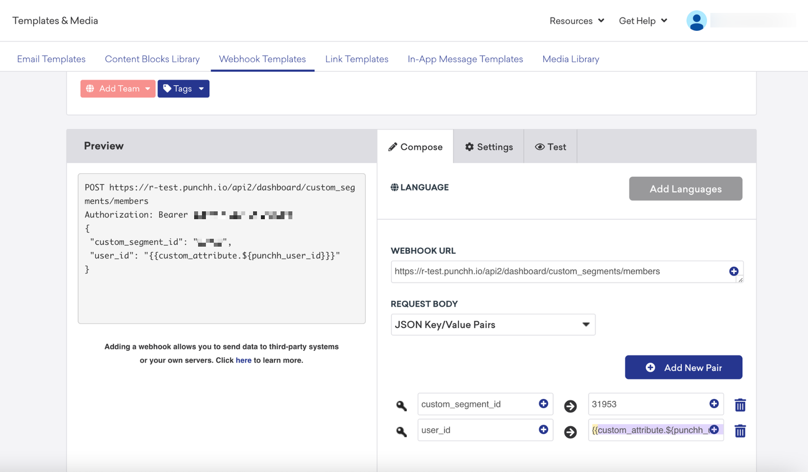Screen dimensions: 808x472
Task: Click plus icon in user_id key field
Action: [x=543, y=429]
